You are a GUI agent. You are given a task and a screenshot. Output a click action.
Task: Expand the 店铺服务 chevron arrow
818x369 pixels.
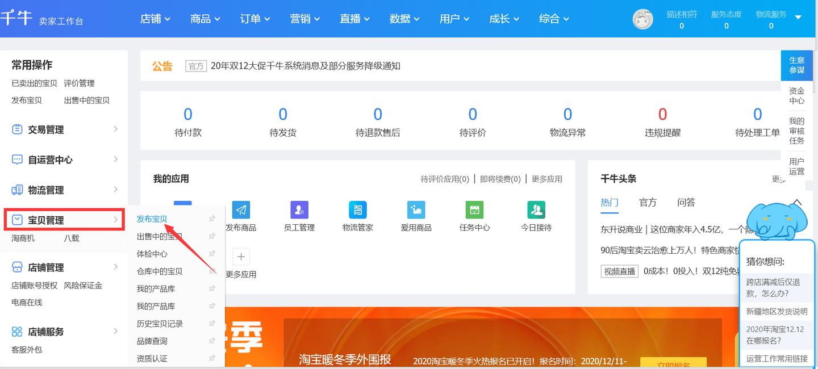(x=116, y=330)
